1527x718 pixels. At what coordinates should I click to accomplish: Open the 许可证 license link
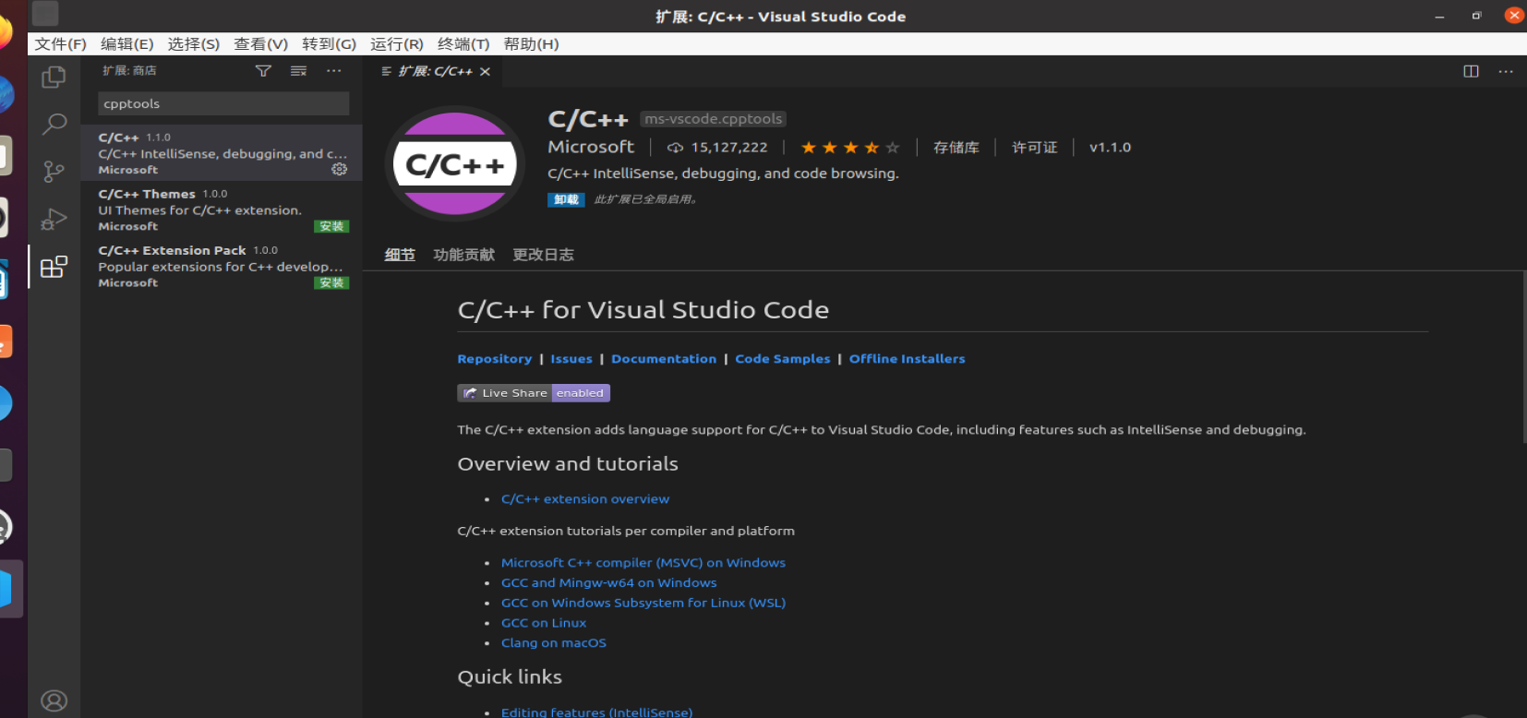coord(1035,148)
